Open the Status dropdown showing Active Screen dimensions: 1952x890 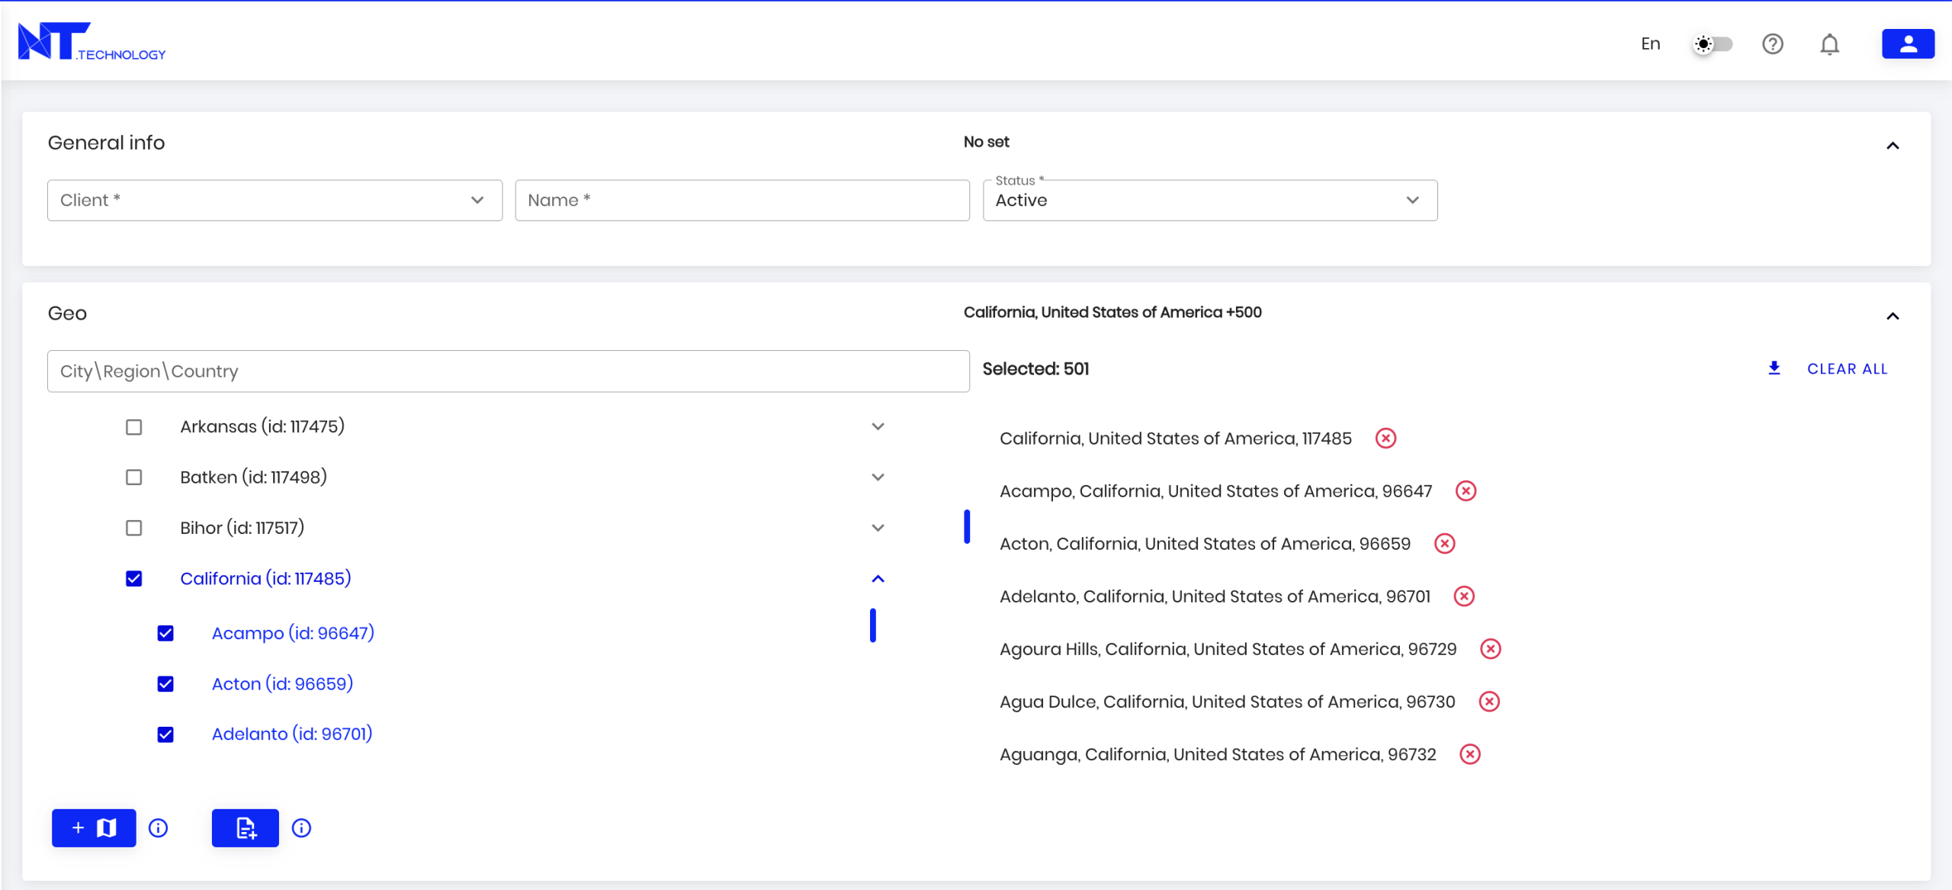[1209, 201]
